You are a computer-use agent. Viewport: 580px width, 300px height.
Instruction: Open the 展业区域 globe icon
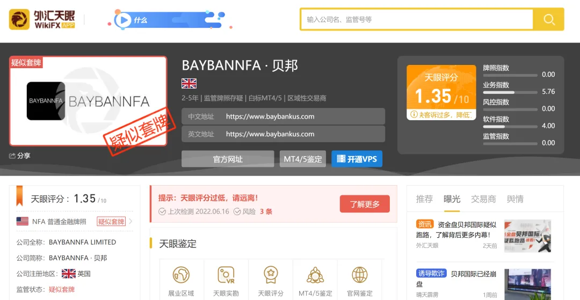coord(182,275)
